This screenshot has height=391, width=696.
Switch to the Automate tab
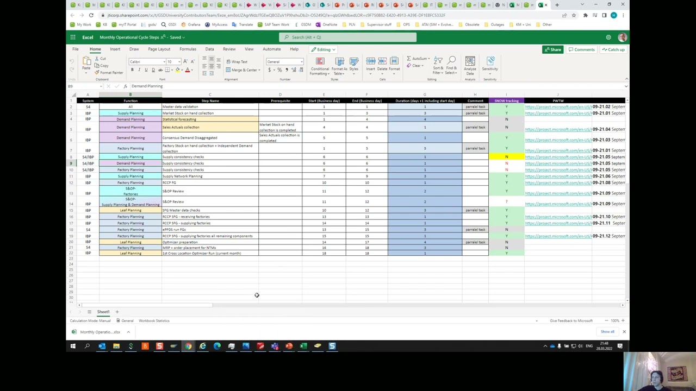coord(272,49)
